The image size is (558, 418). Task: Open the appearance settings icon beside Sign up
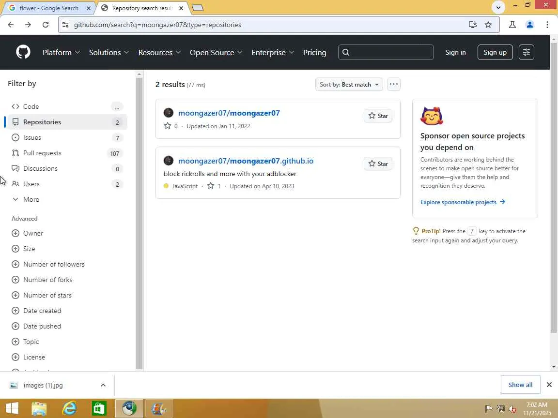[x=527, y=52]
